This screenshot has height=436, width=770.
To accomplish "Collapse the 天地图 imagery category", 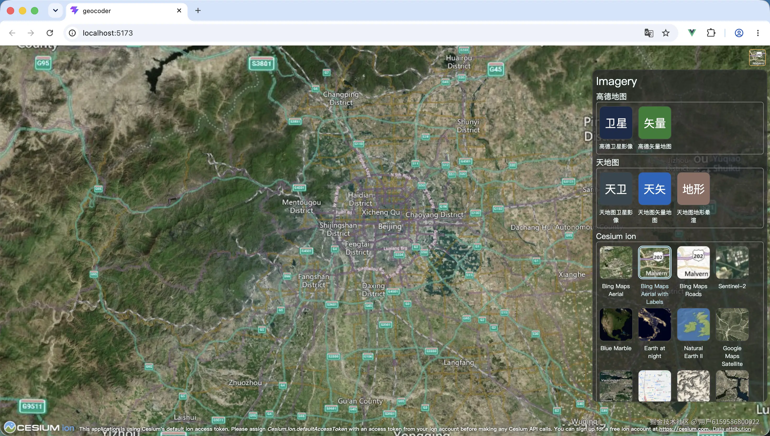I will (x=607, y=162).
